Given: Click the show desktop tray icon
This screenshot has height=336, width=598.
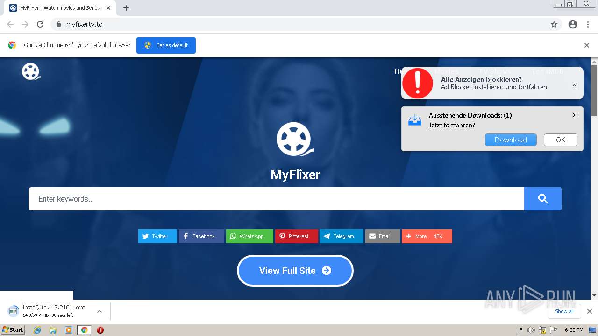Looking at the screenshot, I should tap(592, 330).
